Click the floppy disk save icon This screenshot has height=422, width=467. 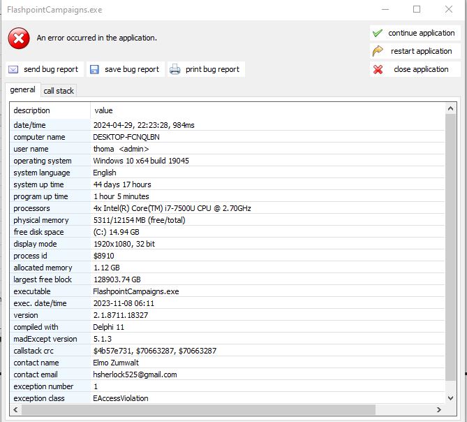click(94, 69)
